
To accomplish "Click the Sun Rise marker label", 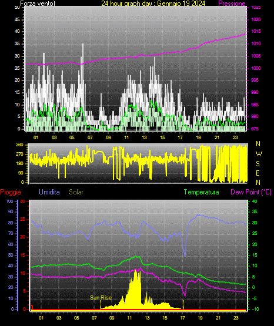I will point(101,298).
